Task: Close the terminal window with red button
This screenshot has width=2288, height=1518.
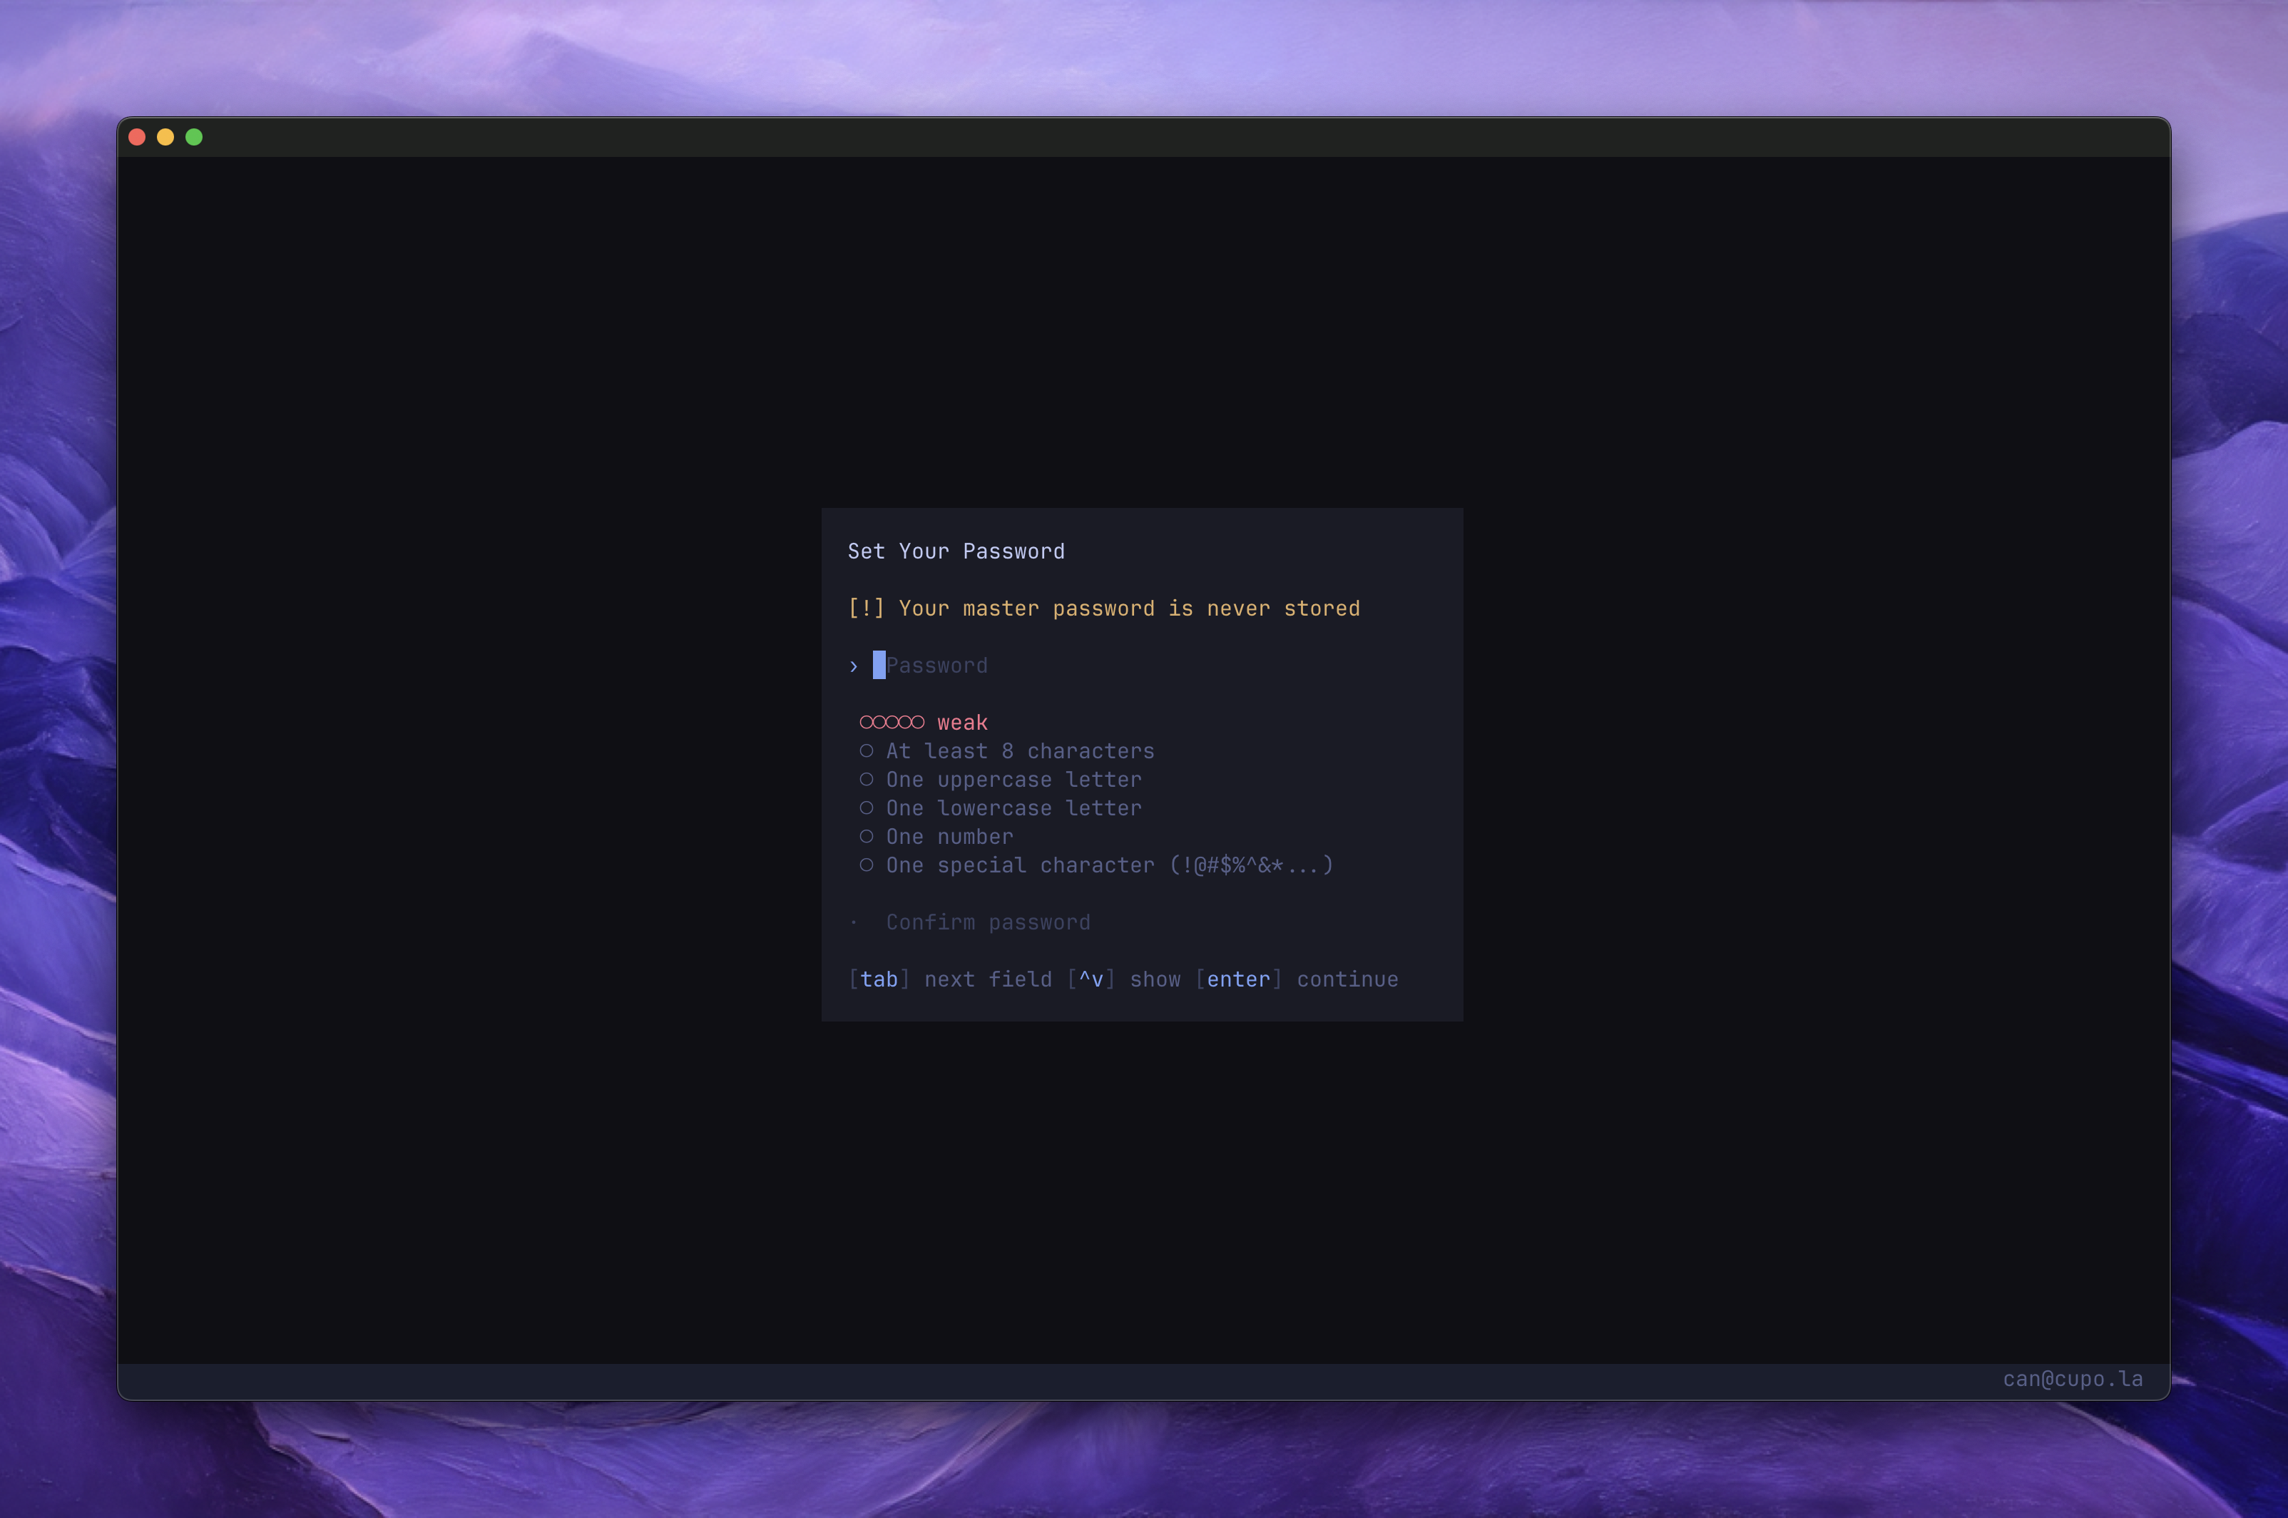Action: pos(138,138)
